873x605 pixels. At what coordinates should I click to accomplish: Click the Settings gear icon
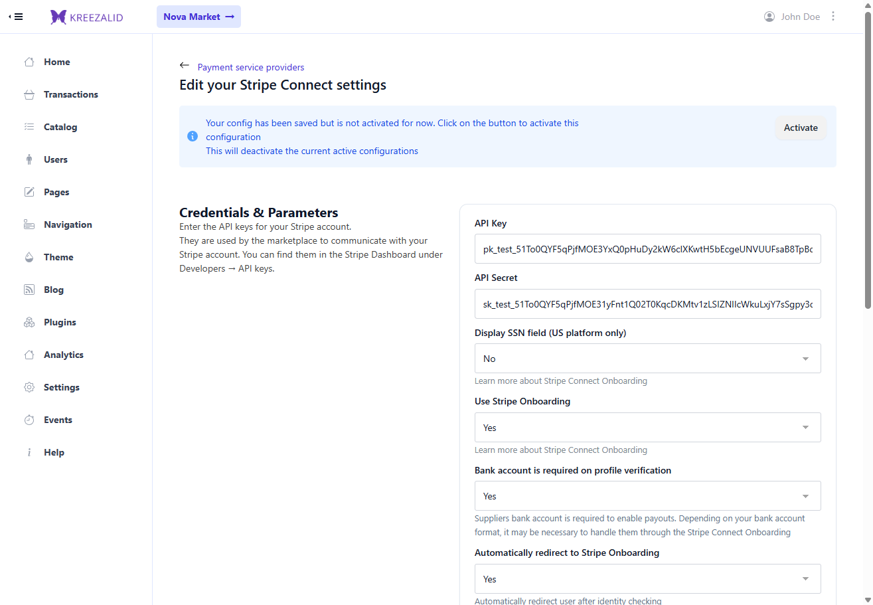[29, 387]
